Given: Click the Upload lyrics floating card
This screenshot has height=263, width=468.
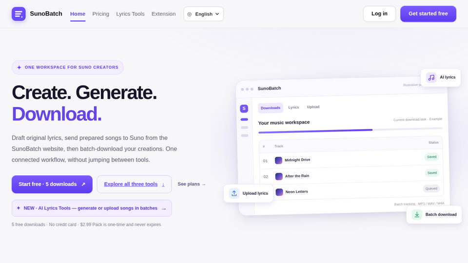Looking at the screenshot, I should (248, 193).
